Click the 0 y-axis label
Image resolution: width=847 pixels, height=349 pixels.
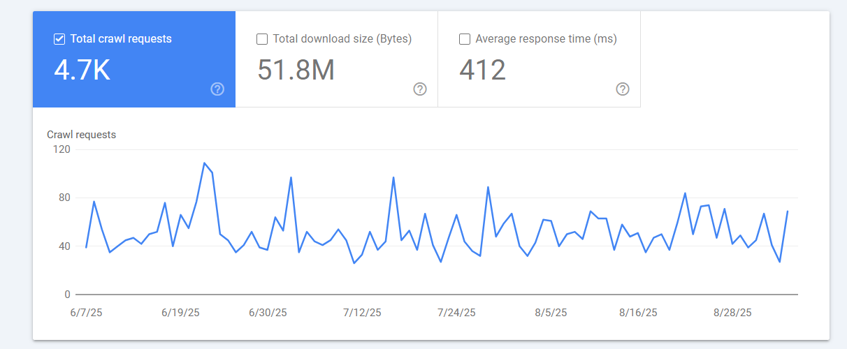68,295
